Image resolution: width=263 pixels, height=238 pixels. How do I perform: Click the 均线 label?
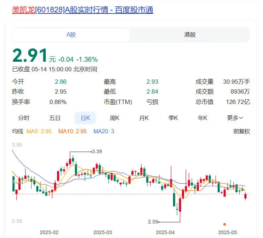(x=17, y=131)
